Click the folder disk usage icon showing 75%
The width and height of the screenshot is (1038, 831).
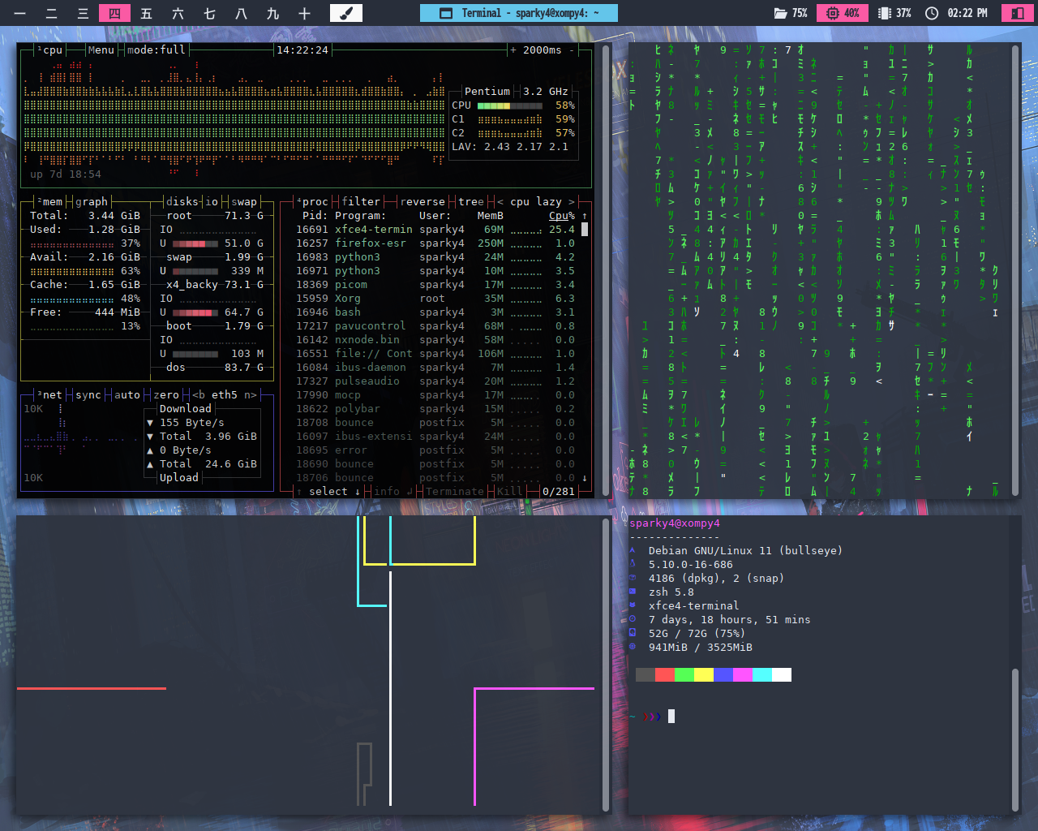click(780, 13)
